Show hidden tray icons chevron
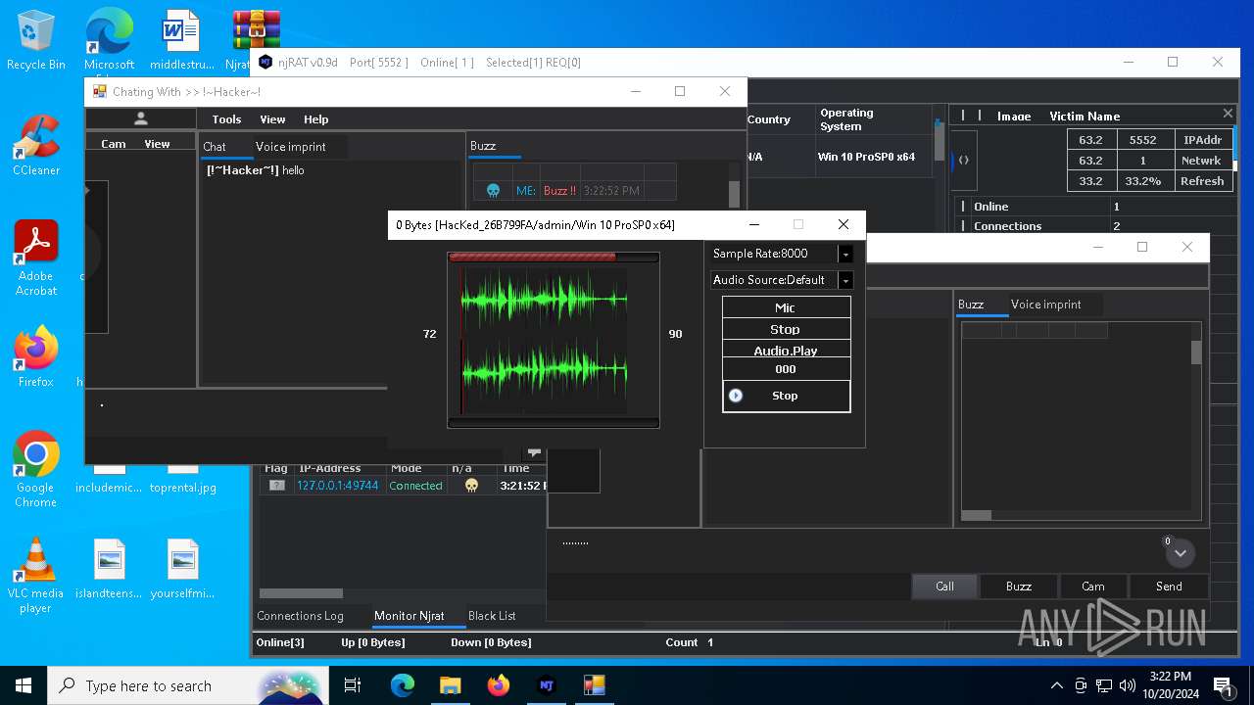The height and width of the screenshot is (705, 1254). point(1056,685)
